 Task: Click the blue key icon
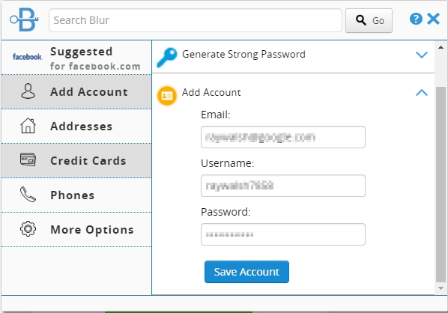[x=167, y=57]
